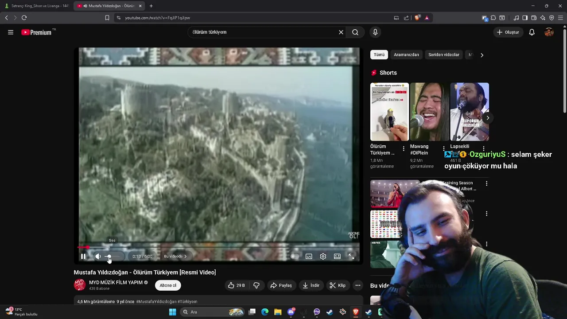Viewport: 567px width, 319px height.
Task: Like the video showing 29 B
Action: [x=237, y=285]
